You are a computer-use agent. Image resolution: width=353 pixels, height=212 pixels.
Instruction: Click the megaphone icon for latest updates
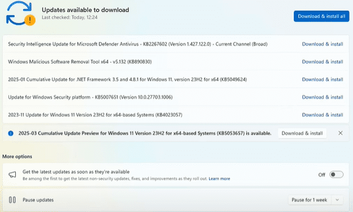pyautogui.click(x=12, y=175)
